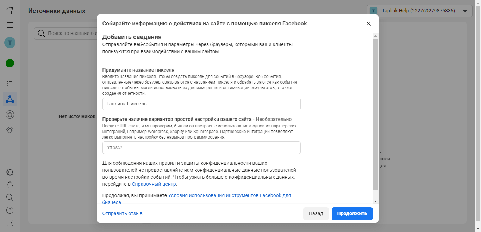The height and width of the screenshot is (232, 481).
Task: Click the dialog scrollbar down arrow
Action: [x=375, y=201]
